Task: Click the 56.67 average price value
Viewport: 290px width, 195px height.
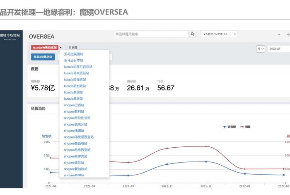Action: [x=166, y=88]
